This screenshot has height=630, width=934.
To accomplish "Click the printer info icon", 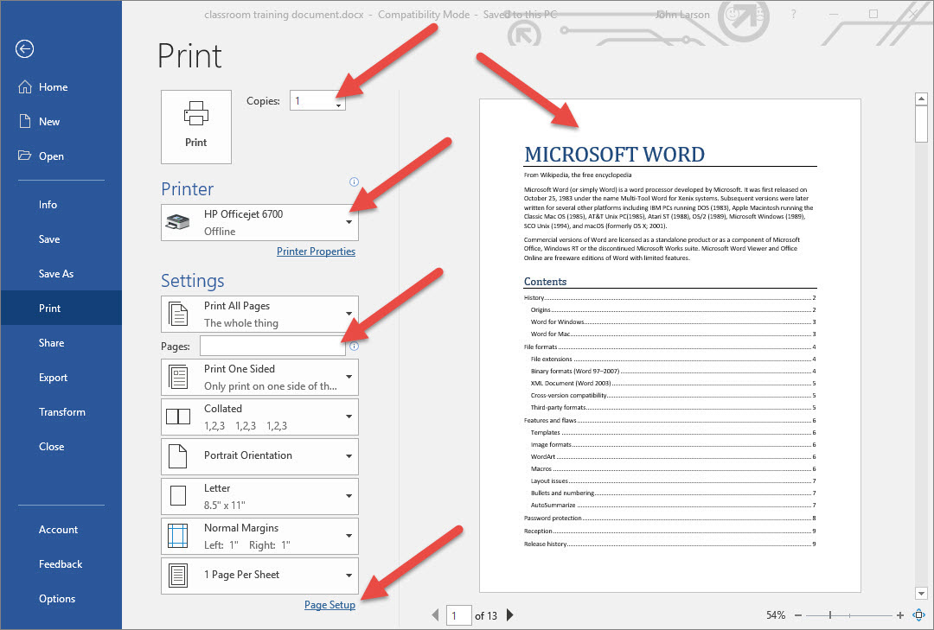I will [x=354, y=182].
